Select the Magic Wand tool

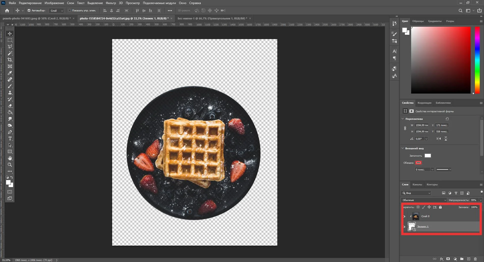click(10, 53)
